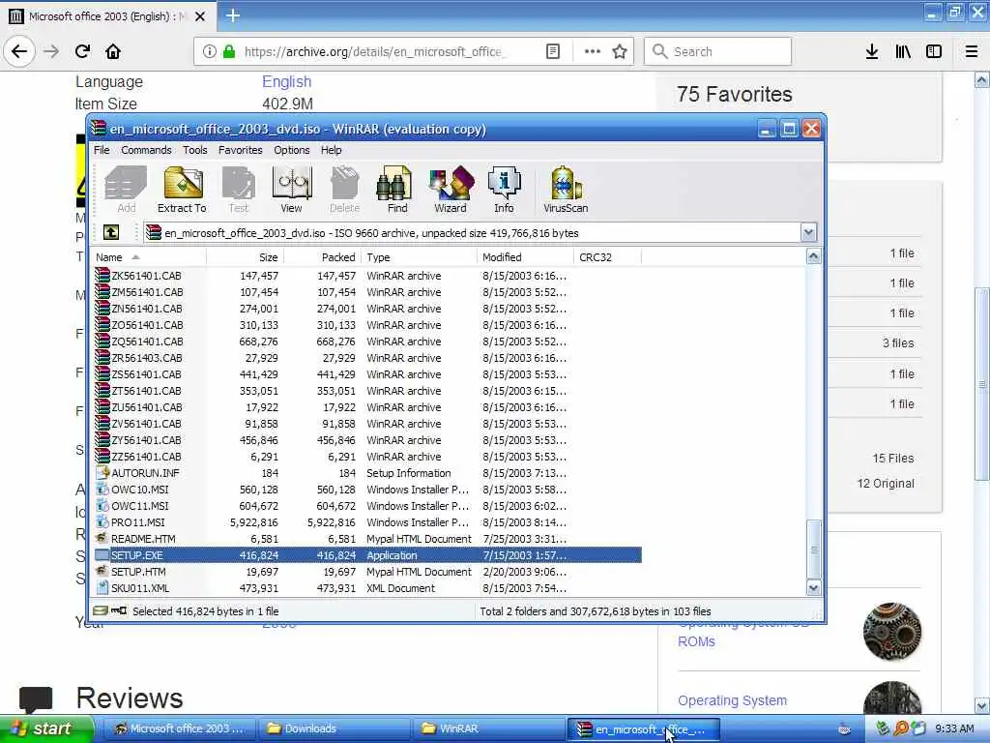Bookmark this page with the star icon
The width and height of the screenshot is (990, 743).
click(620, 51)
